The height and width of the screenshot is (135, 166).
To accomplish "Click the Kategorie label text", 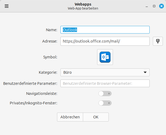I will (x=48, y=72).
